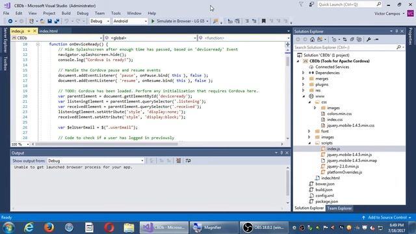Start Simulate in Browser - LG G5

click(x=178, y=21)
